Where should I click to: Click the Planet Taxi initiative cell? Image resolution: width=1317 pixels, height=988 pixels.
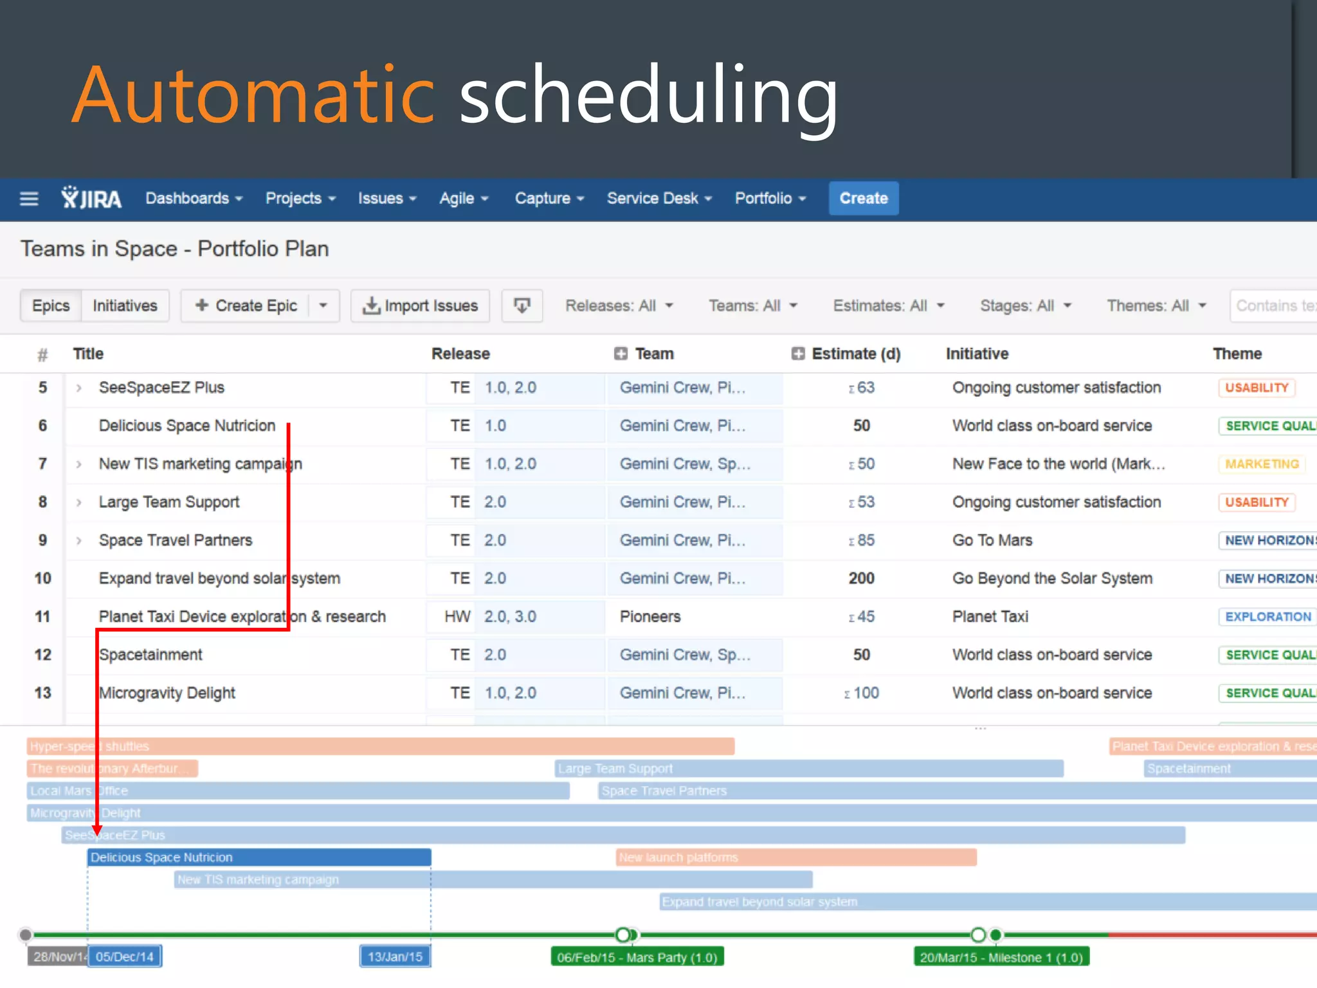pyautogui.click(x=990, y=617)
